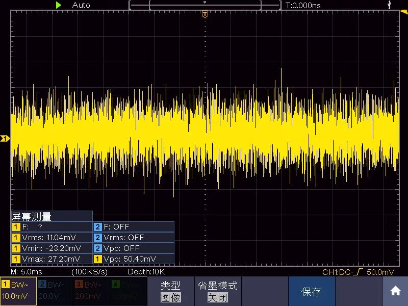Viewport: 408px width, 306px height.
Task: Click the CH1:DC trigger source readout
Action: 337,272
